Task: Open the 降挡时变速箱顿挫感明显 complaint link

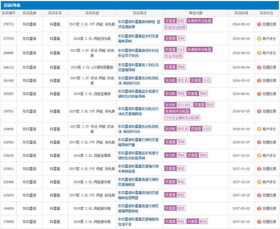Action: point(138,195)
